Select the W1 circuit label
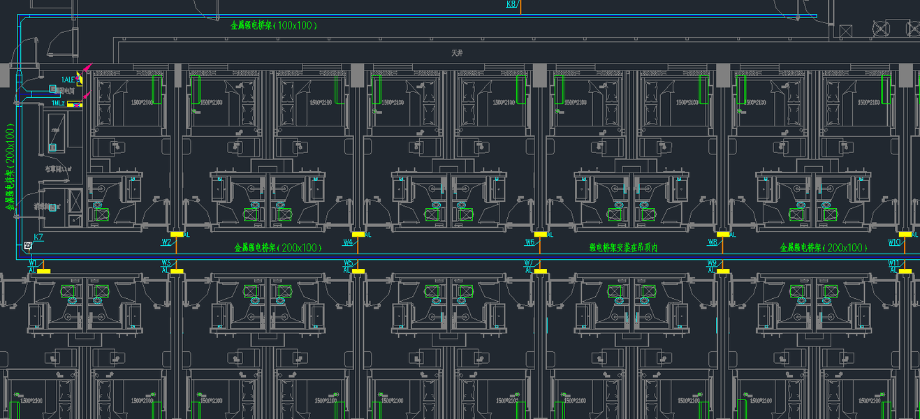This screenshot has width=920, height=419. click(33, 263)
